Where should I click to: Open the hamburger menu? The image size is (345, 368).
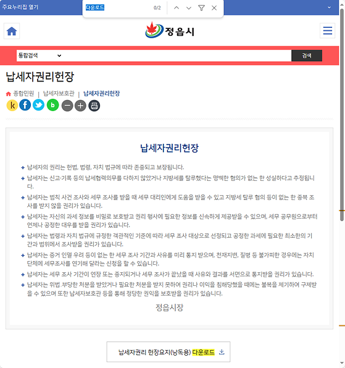point(327,30)
